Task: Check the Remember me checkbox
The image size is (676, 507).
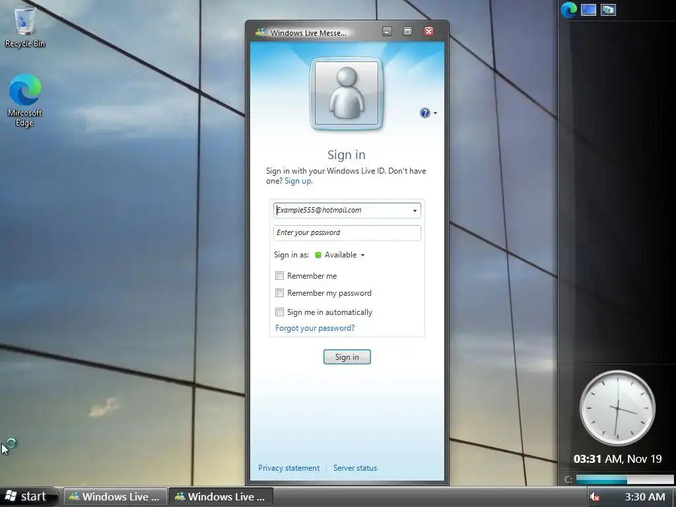Action: [279, 275]
